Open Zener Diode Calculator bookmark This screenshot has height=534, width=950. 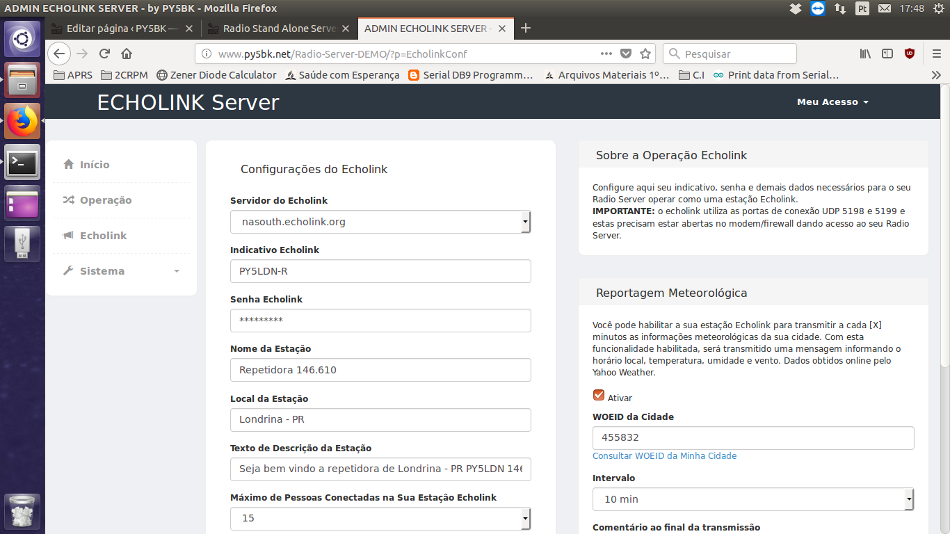(x=216, y=74)
